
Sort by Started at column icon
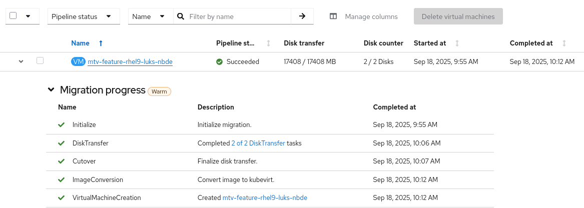[x=457, y=43]
